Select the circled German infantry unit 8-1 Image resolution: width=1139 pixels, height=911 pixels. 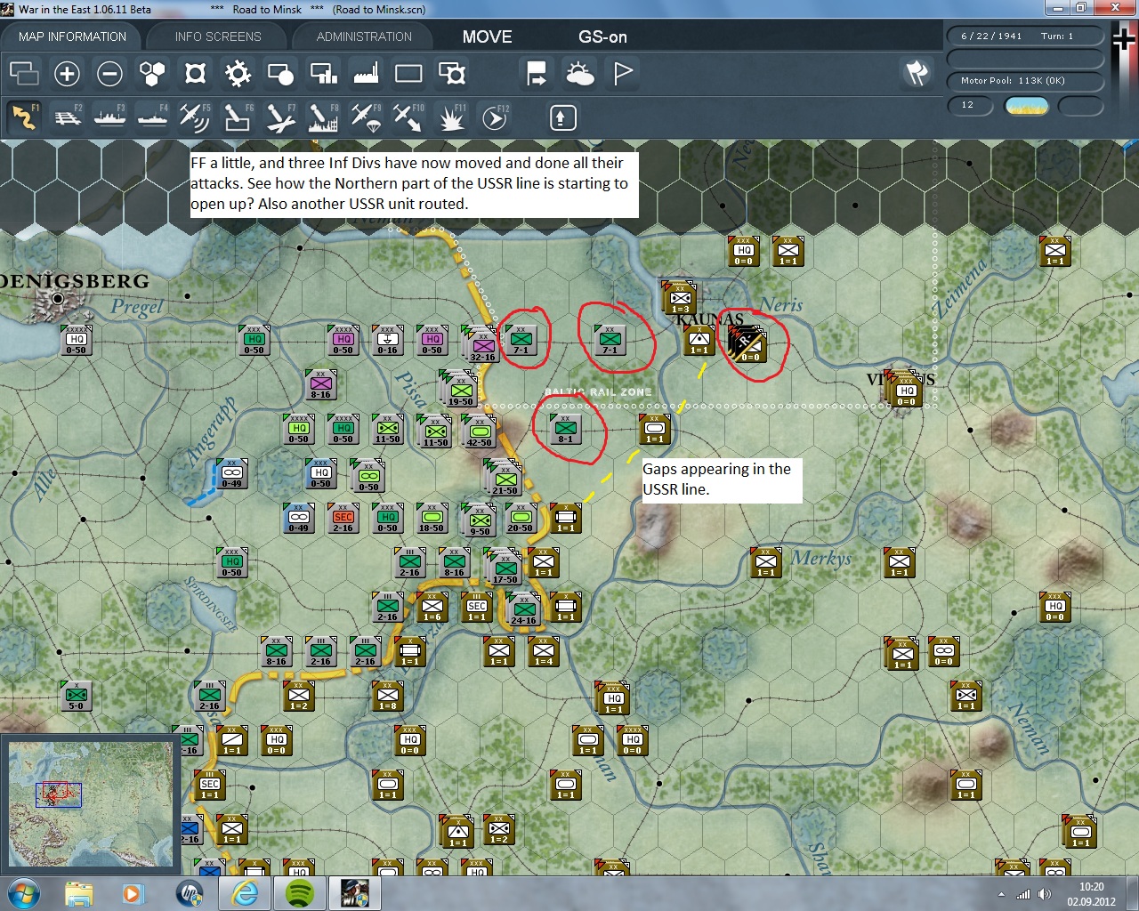coord(566,429)
